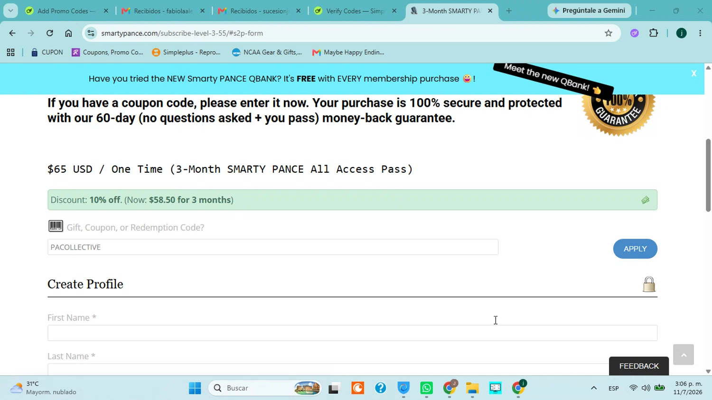Bookmark this page with the star icon

pos(609,33)
